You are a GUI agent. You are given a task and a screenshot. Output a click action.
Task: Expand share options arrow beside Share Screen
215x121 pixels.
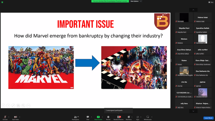pyautogui.click(x=102, y=117)
